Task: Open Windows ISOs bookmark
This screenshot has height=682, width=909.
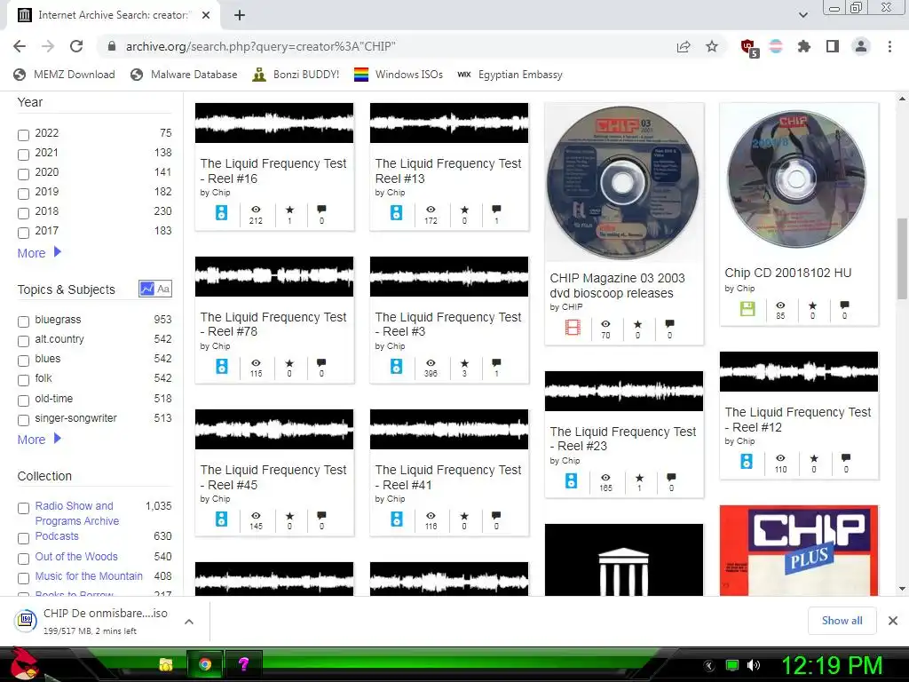Action: tap(399, 75)
